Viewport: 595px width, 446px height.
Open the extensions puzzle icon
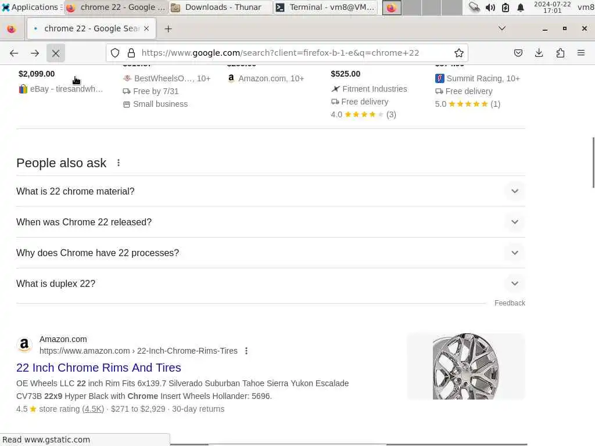click(560, 53)
